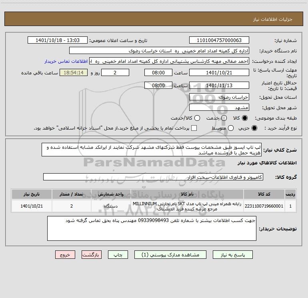Image resolution: width=308 pixels, height=298 pixels.
Task: Click the price validity date 1401/11/13 field
Action: tap(219, 86)
